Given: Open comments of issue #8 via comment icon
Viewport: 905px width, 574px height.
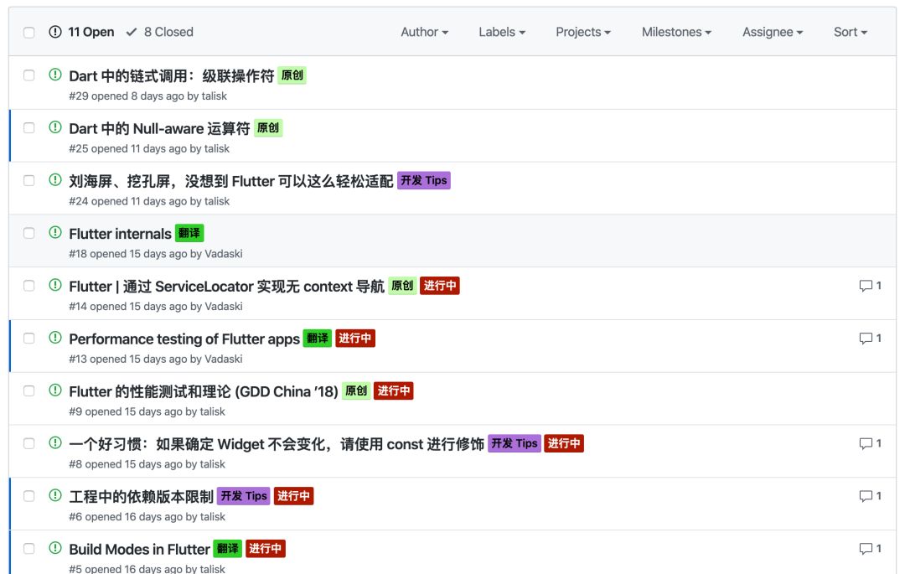Looking at the screenshot, I should [x=870, y=443].
